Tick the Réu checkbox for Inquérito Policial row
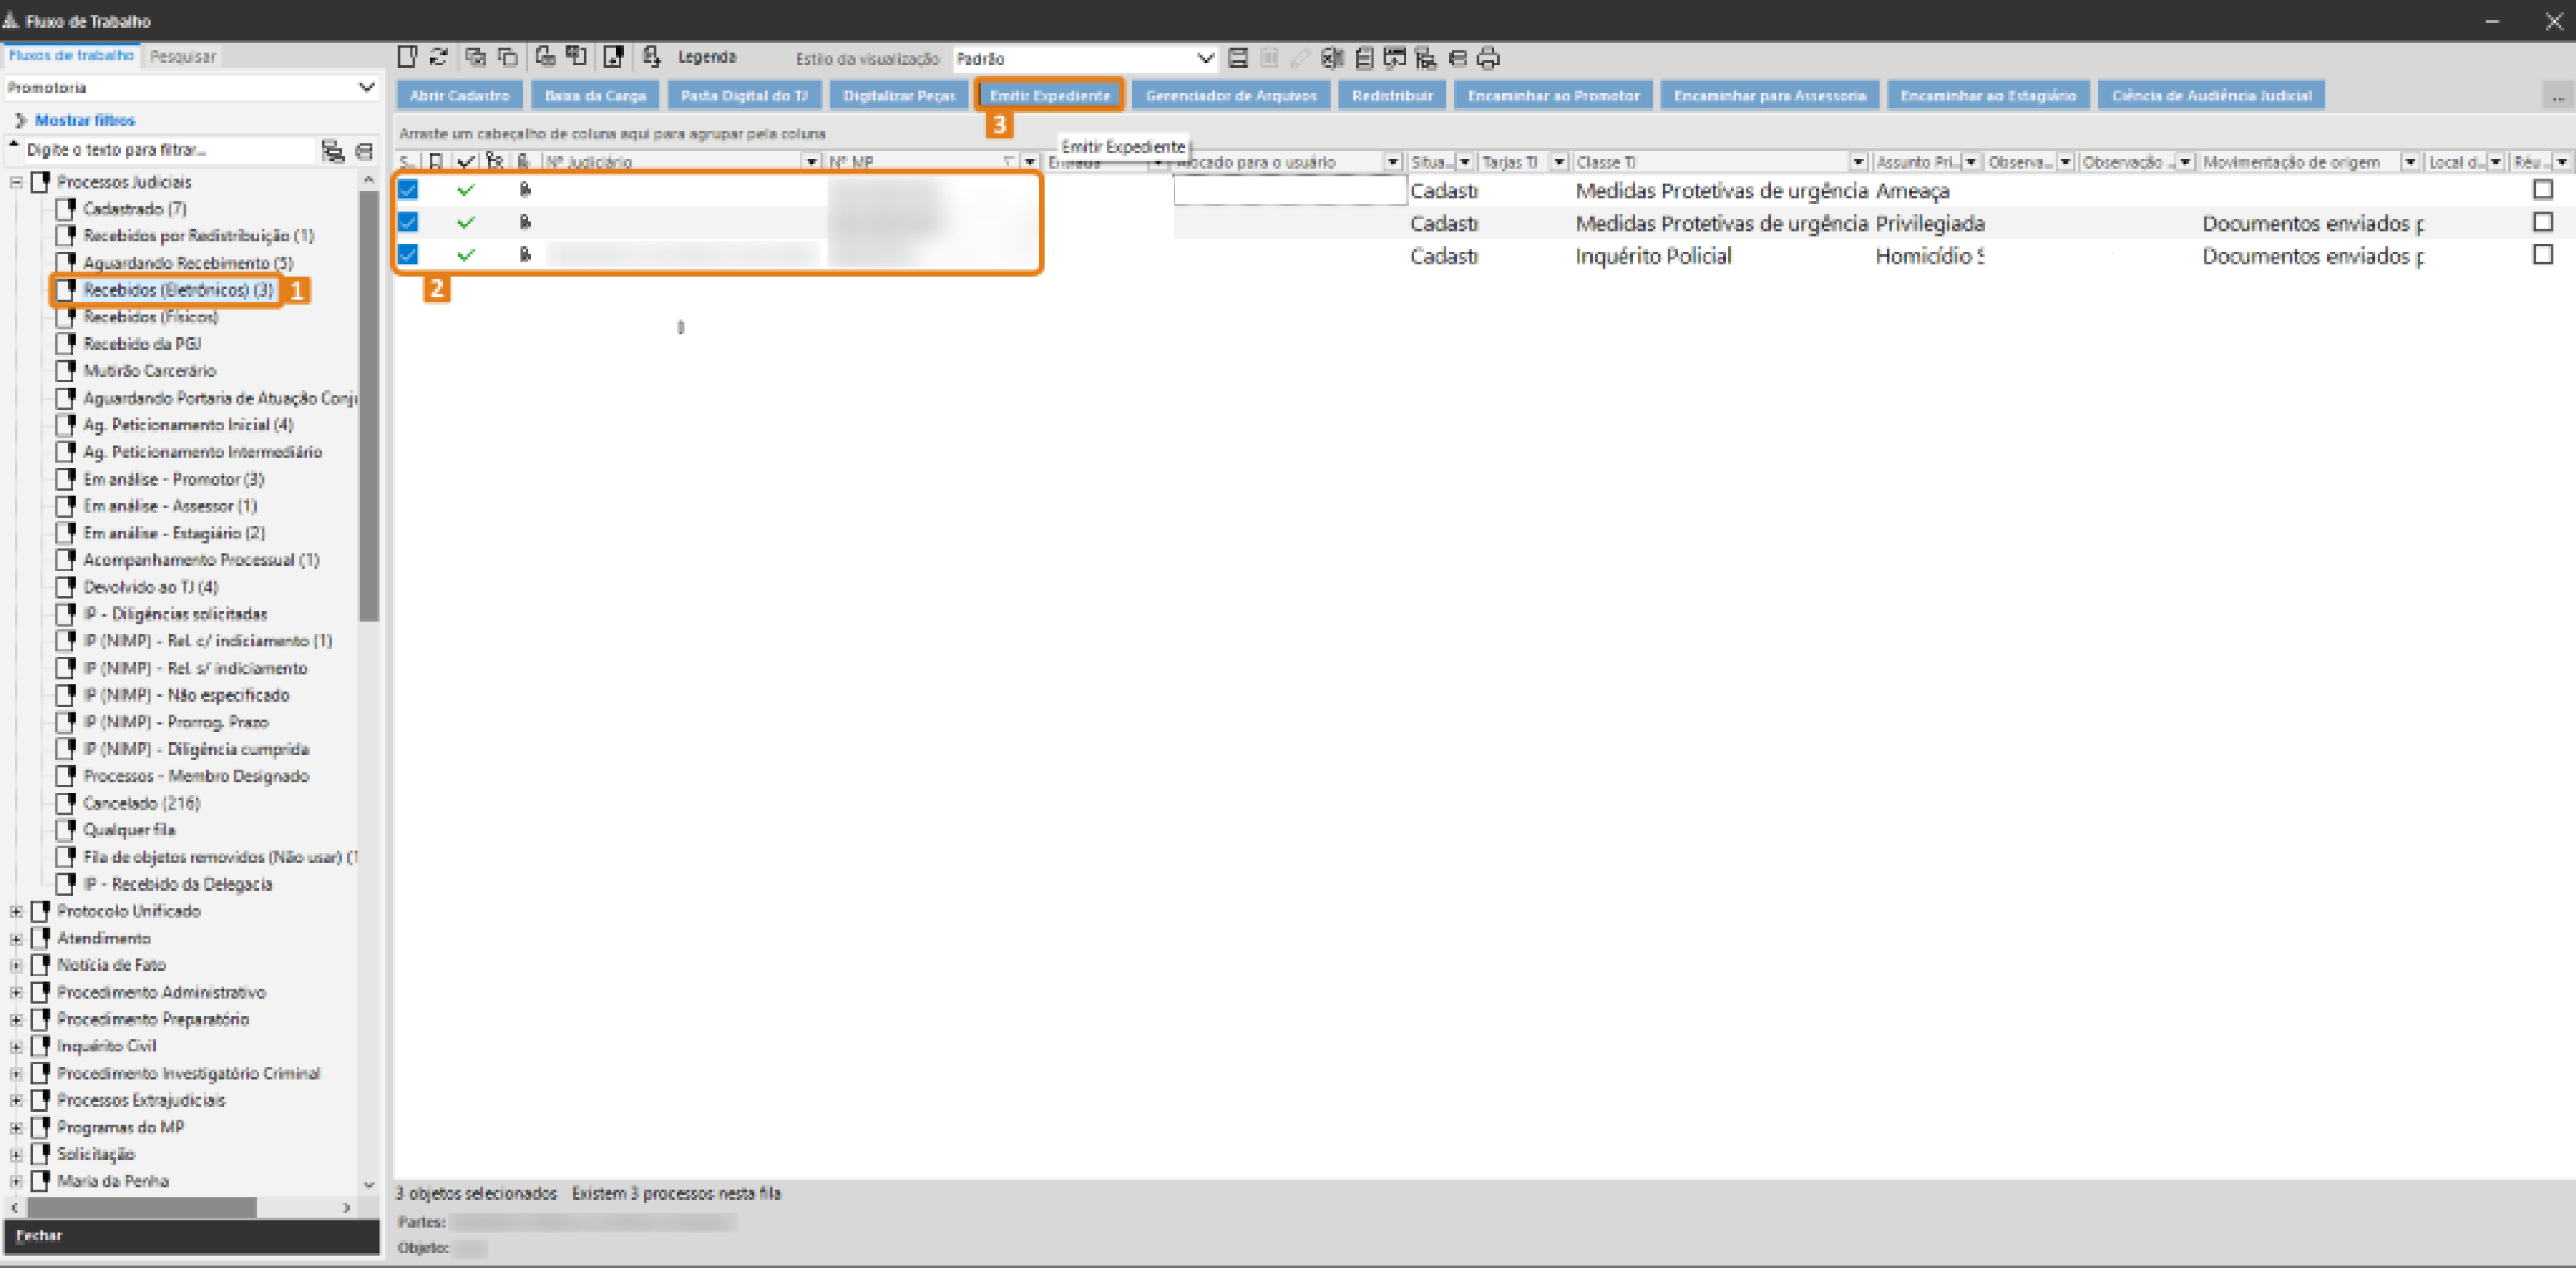 click(2542, 255)
